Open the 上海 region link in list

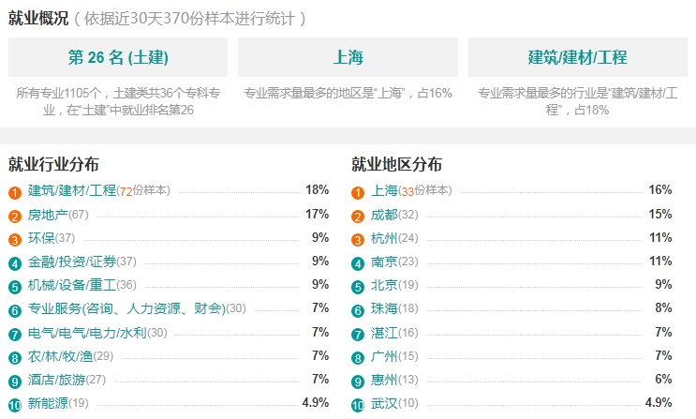point(384,190)
